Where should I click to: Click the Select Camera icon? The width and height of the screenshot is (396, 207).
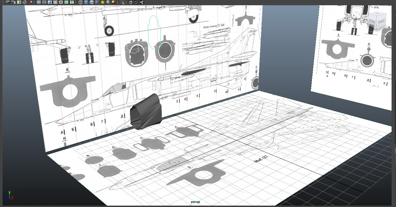(x=8, y=2)
